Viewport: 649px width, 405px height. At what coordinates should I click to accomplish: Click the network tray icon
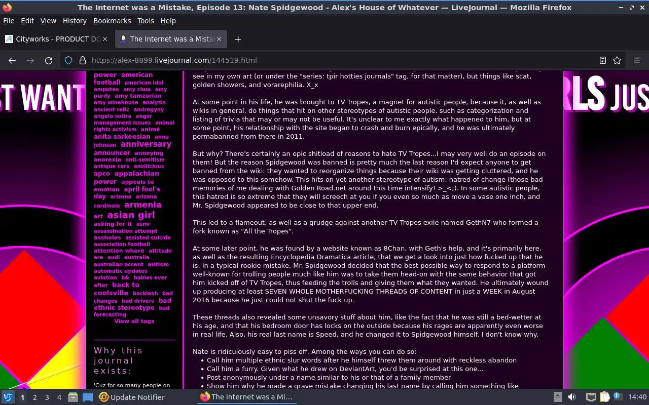pos(591,397)
